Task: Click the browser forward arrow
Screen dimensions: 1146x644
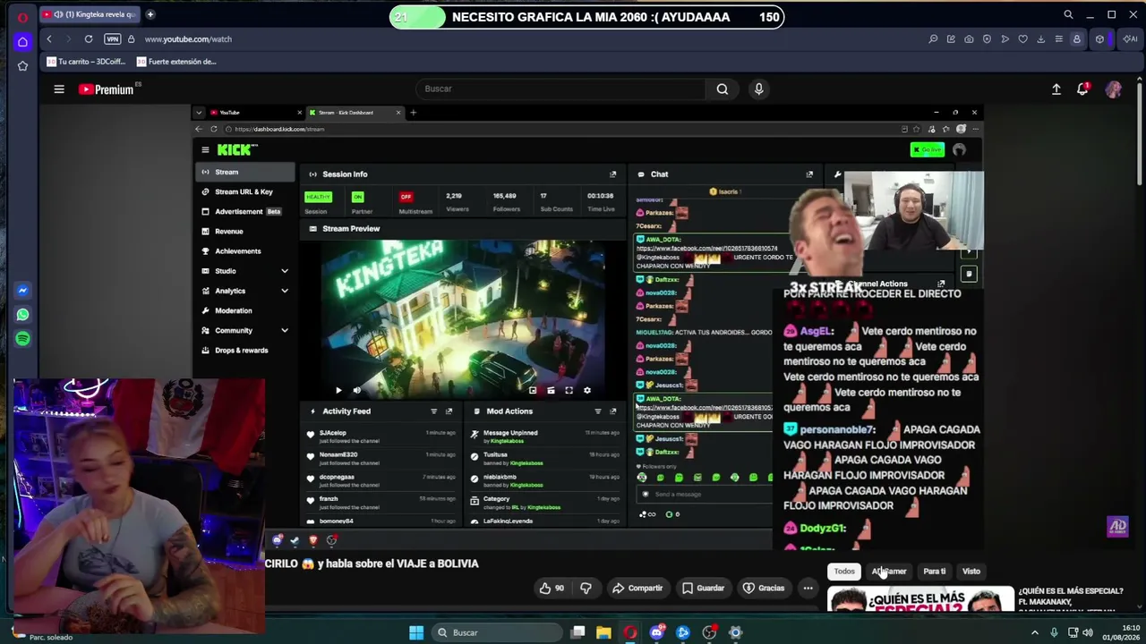Action: (68, 39)
